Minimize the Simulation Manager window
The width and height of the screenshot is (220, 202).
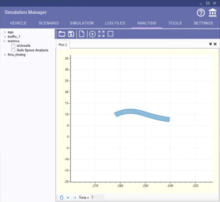(x=201, y=3)
